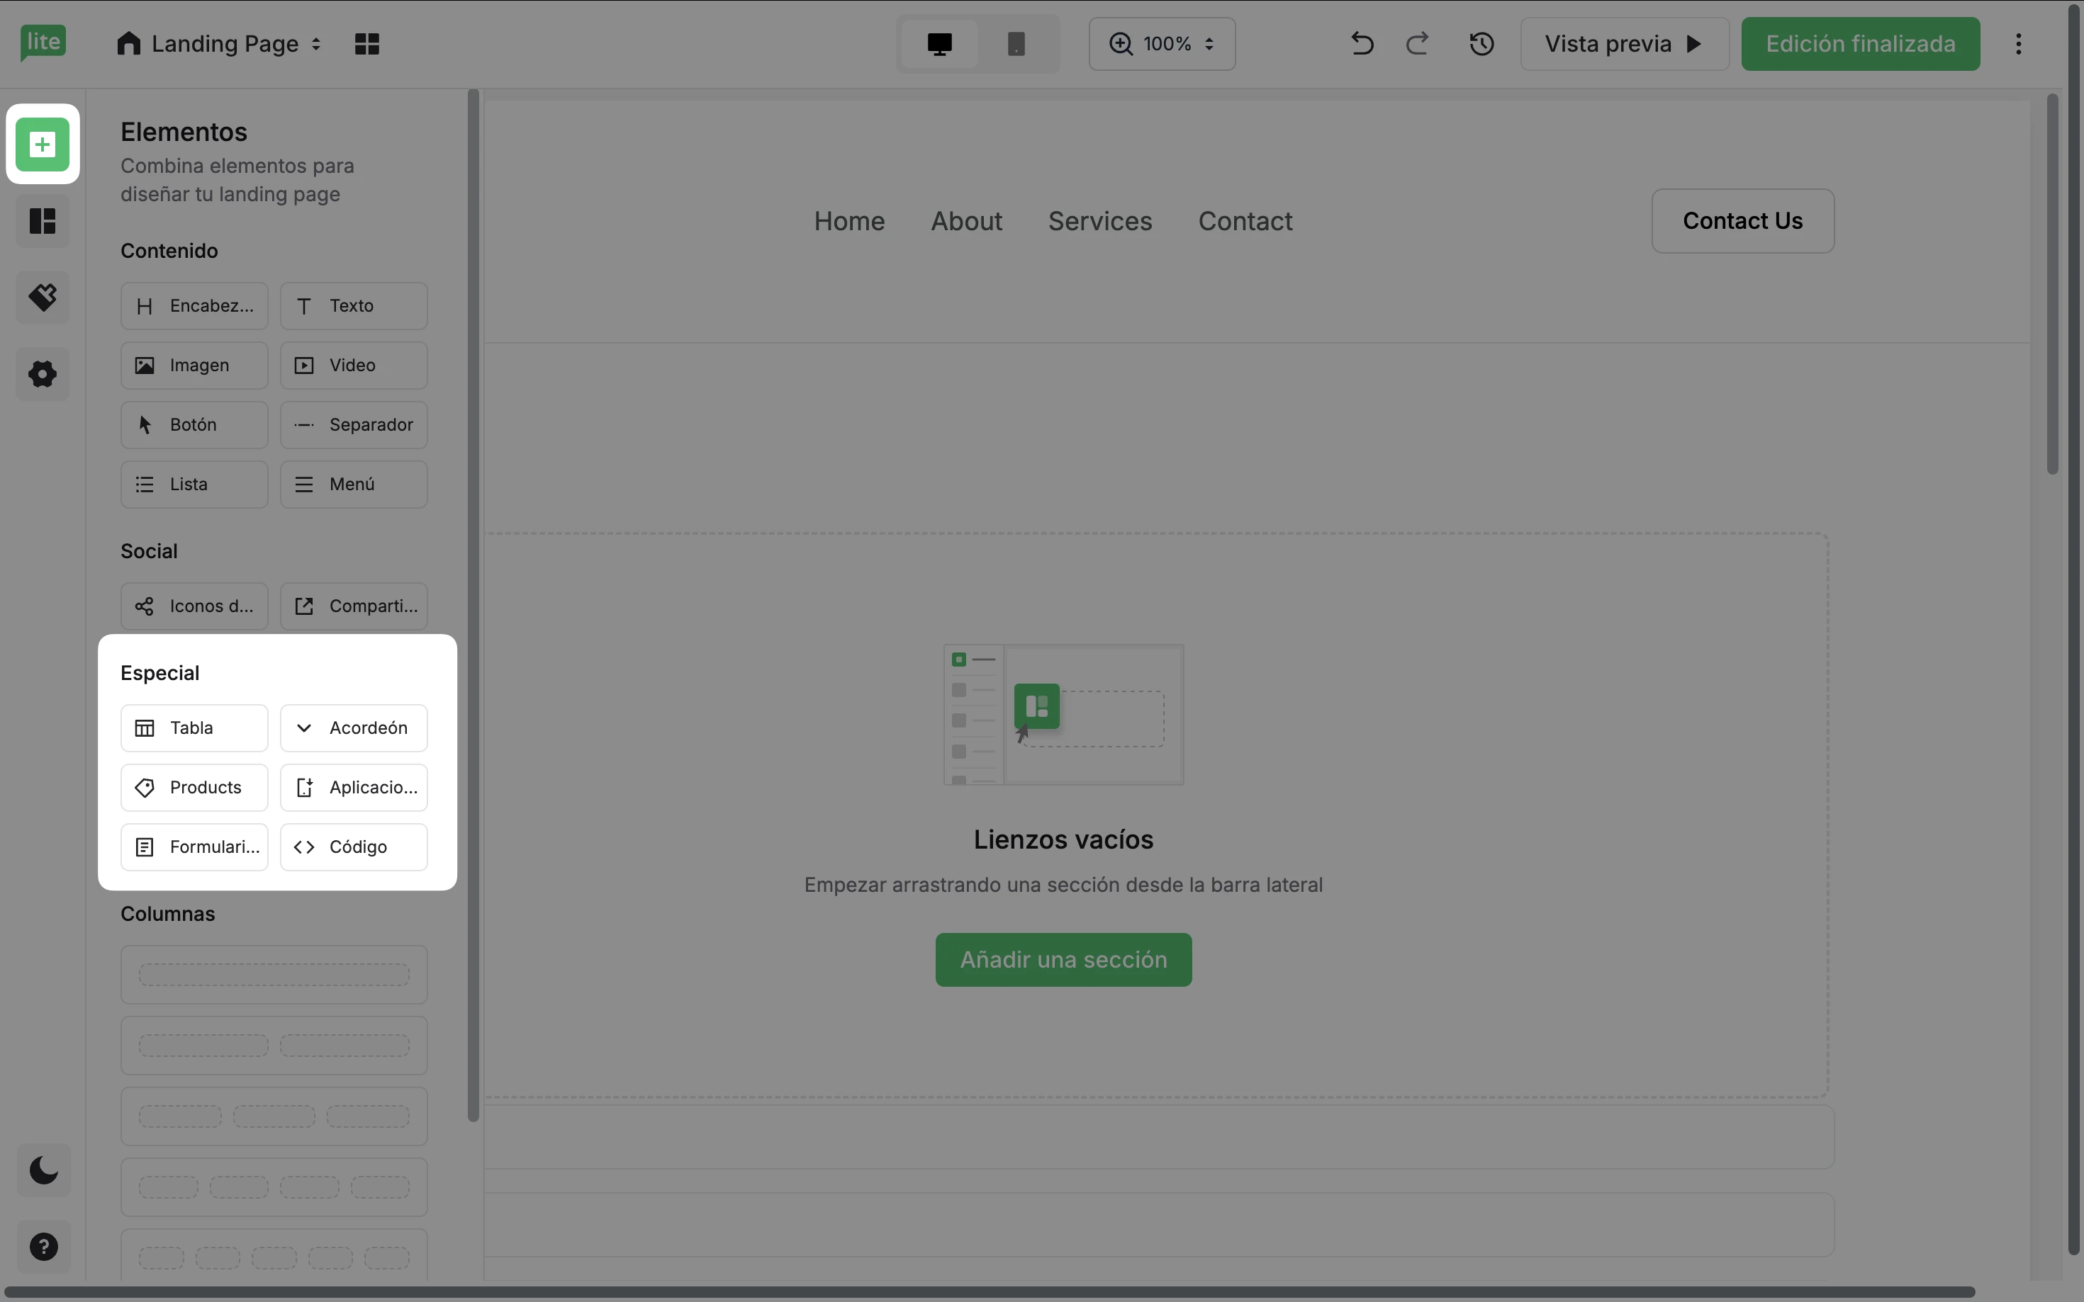Click the horizontal scrollbar at bottom
Viewport: 2084px width, 1302px height.
(x=991, y=1291)
